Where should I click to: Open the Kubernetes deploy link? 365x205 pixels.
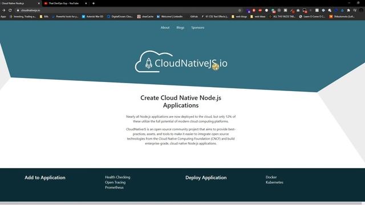click(x=274, y=182)
